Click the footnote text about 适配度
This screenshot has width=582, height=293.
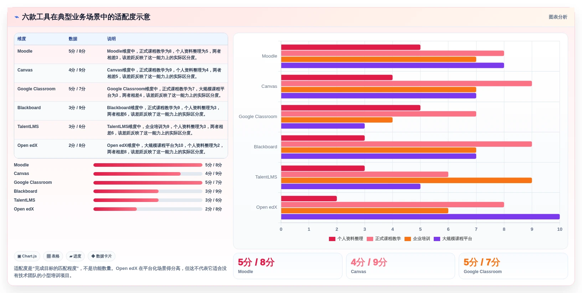coord(120,272)
